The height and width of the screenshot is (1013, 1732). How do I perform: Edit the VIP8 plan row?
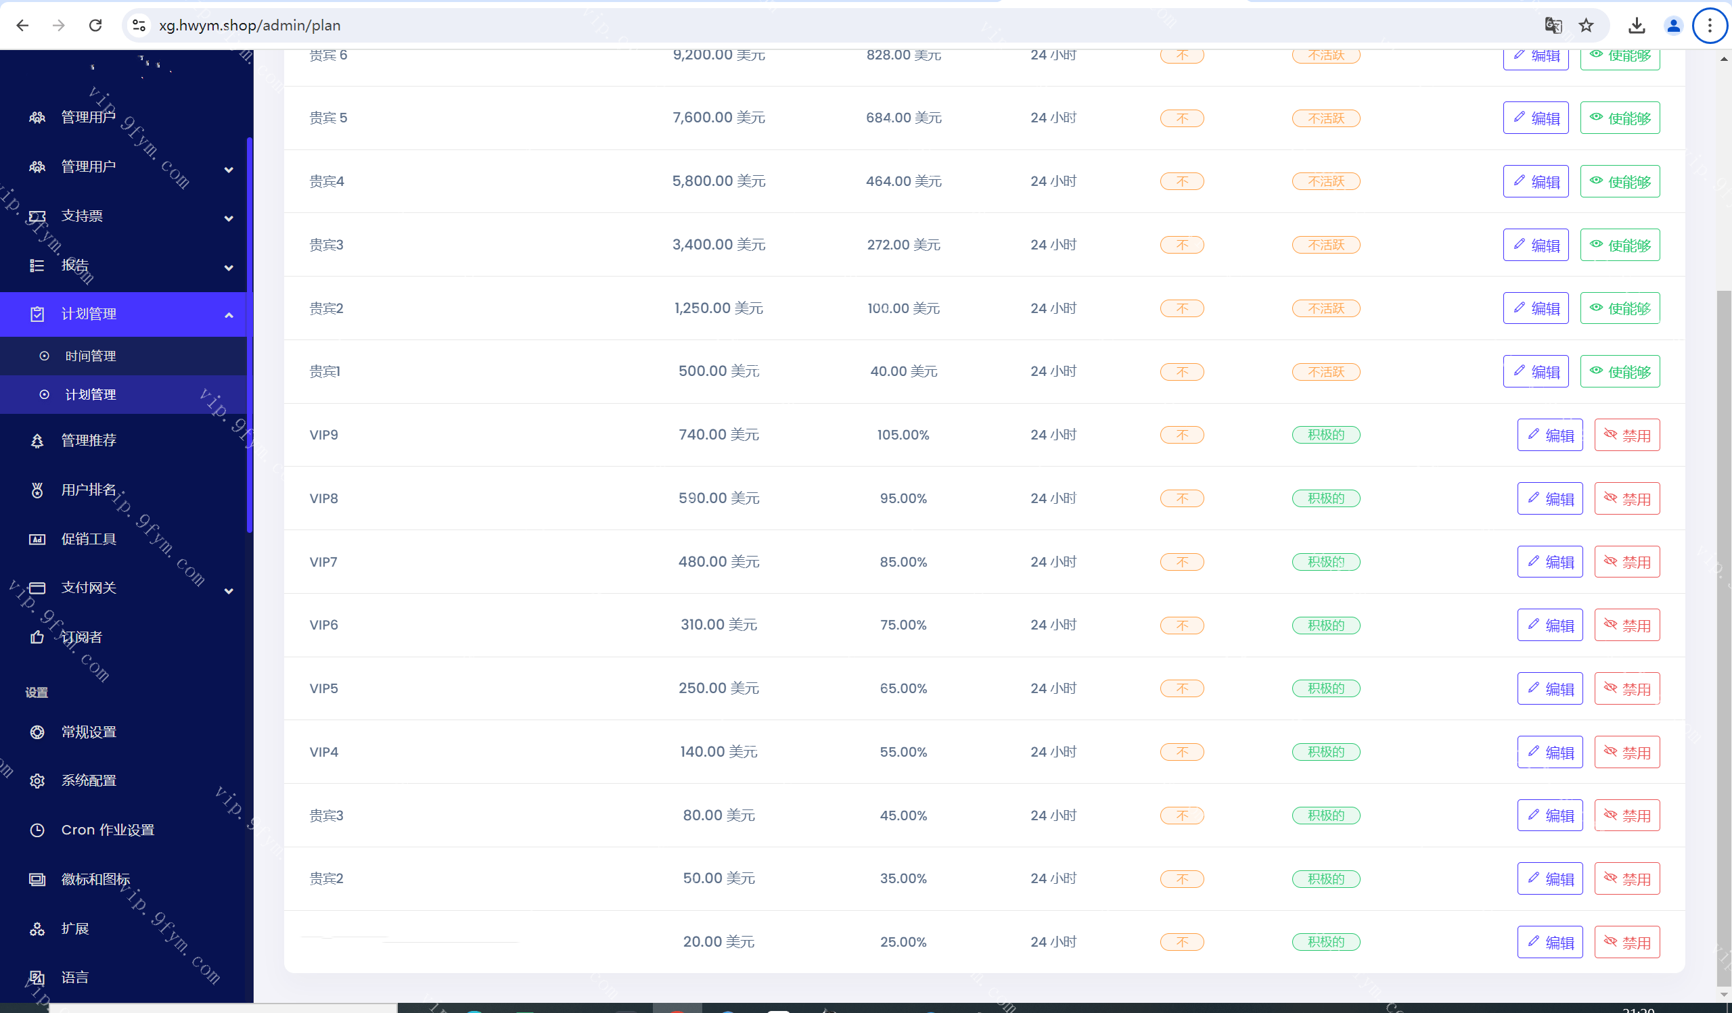(x=1549, y=498)
